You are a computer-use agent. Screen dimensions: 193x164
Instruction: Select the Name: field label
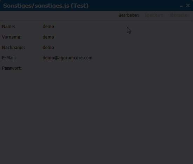pyautogui.click(x=9, y=27)
